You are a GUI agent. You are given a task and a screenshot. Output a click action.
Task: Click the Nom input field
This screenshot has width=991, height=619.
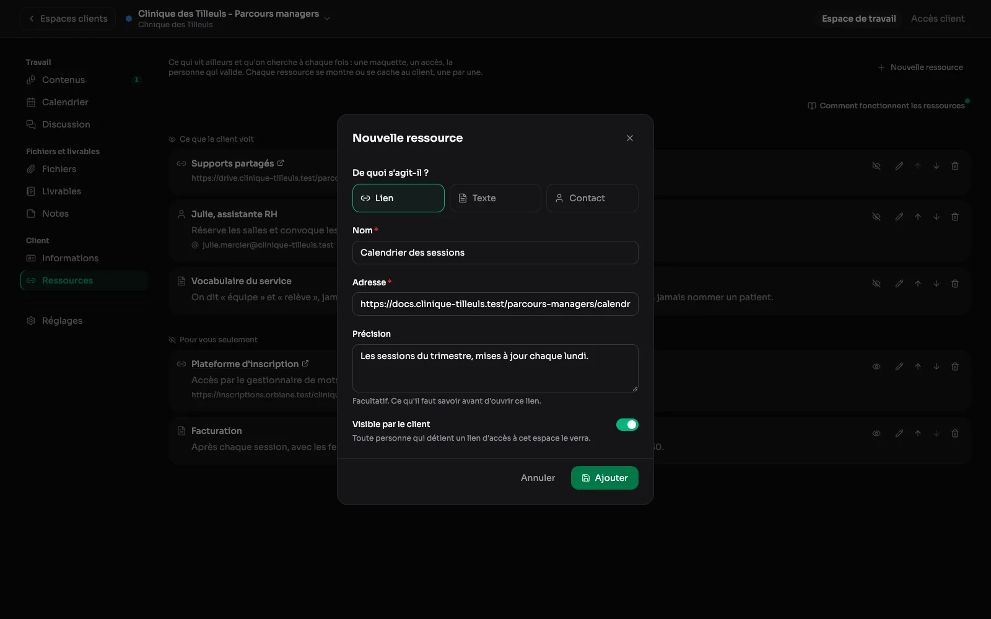tap(495, 253)
